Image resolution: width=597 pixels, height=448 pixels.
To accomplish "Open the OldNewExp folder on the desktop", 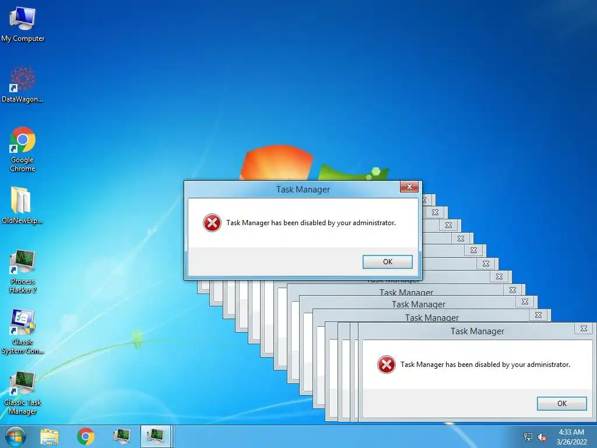I will click(22, 205).
